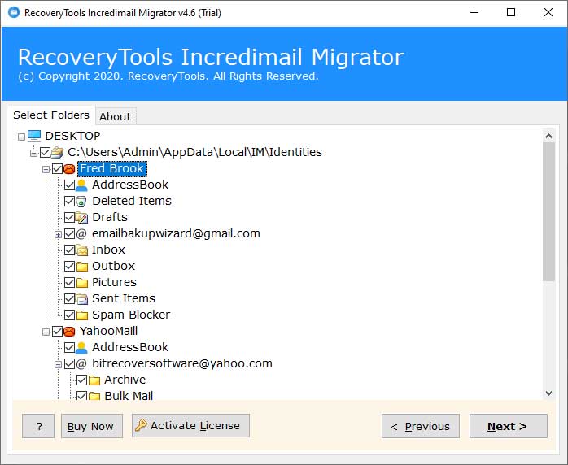This screenshot has height=465, width=568.
Task: Select the emailbakupwizard@gmail.com label
Action: pos(176,234)
